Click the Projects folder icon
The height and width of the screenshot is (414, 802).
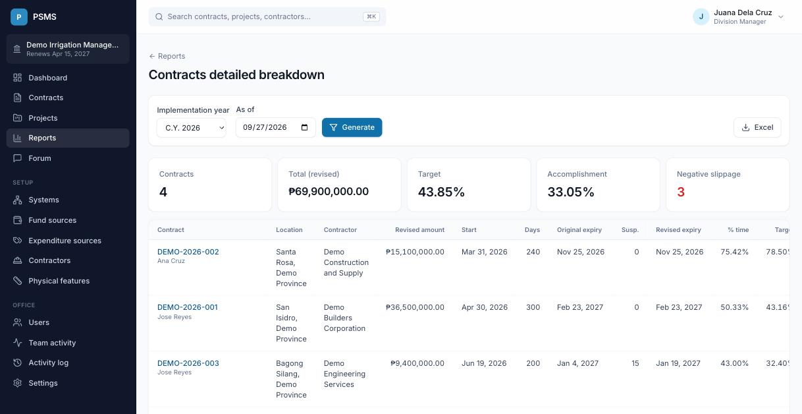tap(18, 118)
